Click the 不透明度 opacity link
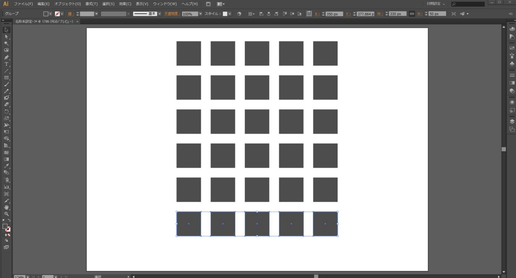 point(171,14)
